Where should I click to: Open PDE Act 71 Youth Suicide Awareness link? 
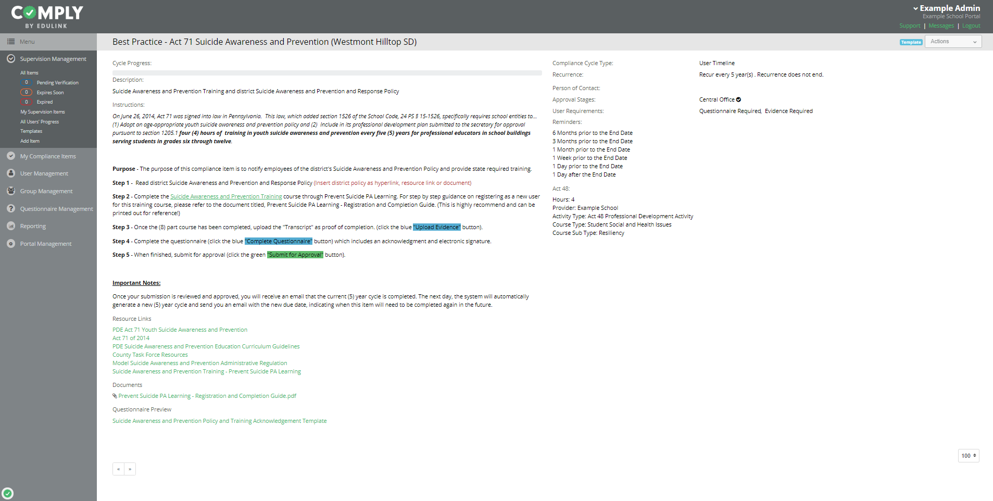(x=180, y=330)
